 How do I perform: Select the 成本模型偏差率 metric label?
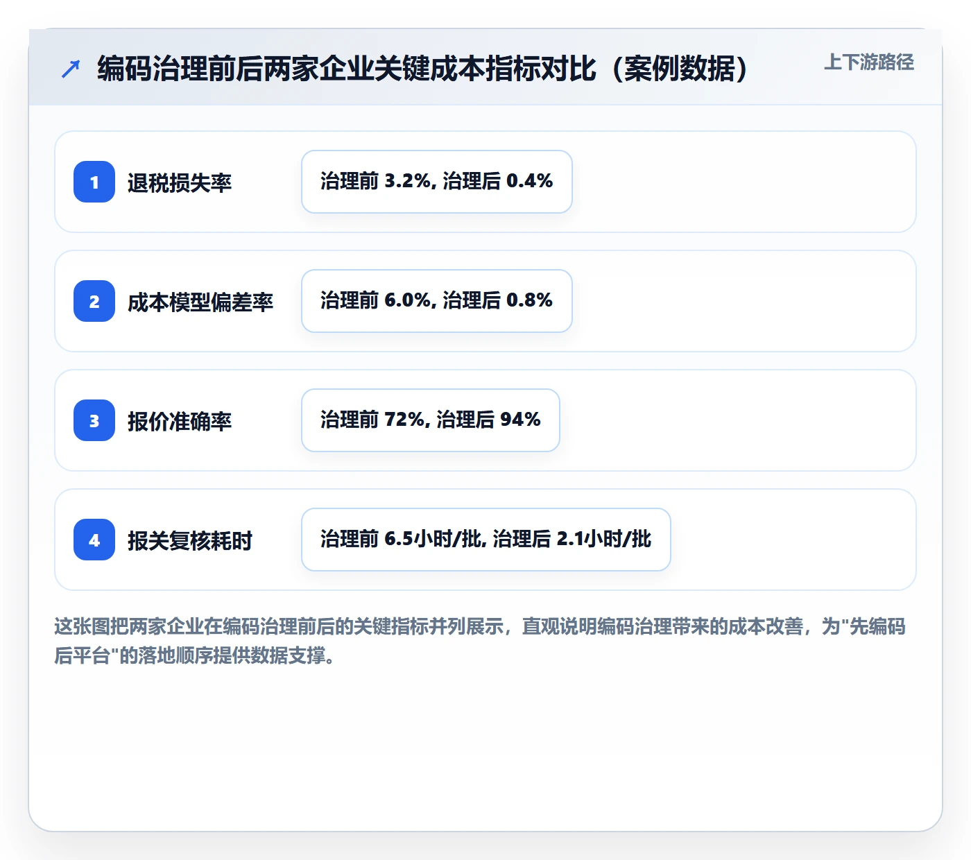pos(200,302)
